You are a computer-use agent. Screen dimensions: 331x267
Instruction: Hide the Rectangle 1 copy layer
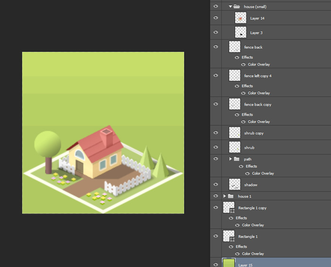[x=216, y=207]
